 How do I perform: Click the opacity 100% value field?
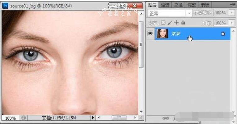click(221, 13)
